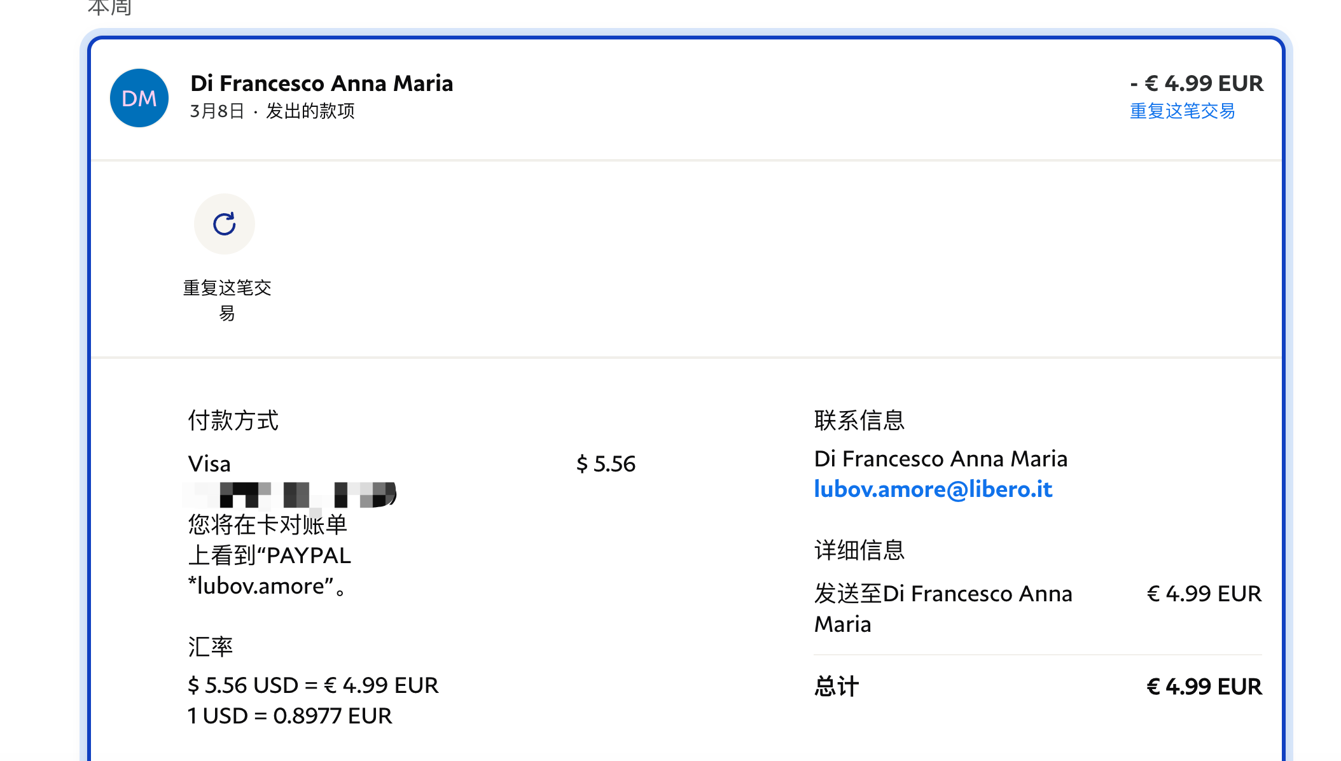The height and width of the screenshot is (761, 1341).
Task: Click the 1 USD = 0.8977 EUR rate
Action: pyautogui.click(x=289, y=716)
